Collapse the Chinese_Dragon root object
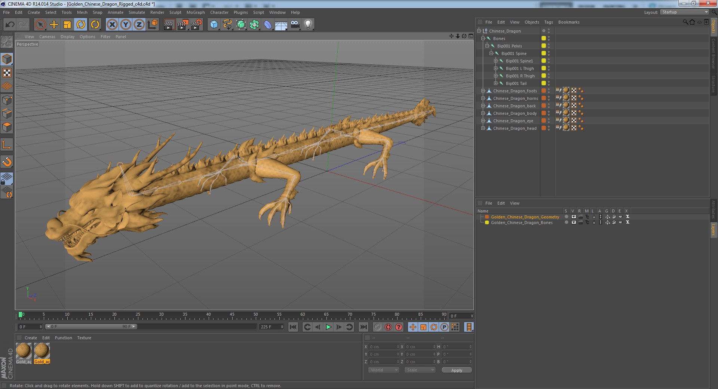The image size is (718, 389). point(479,31)
